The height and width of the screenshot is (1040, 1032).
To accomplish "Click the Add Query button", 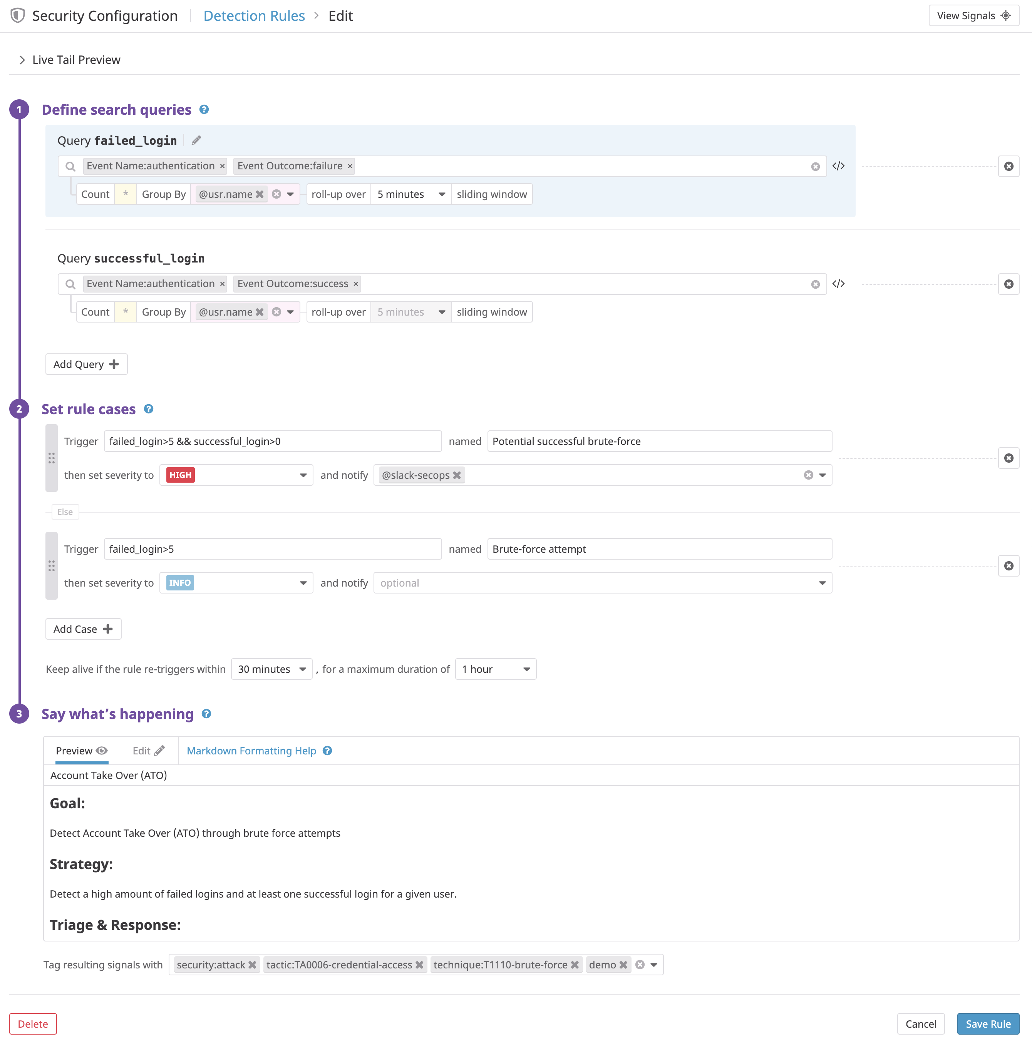I will tap(86, 364).
